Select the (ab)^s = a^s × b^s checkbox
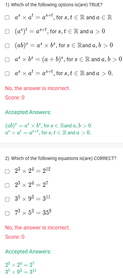The image size is (123, 278). [7, 46]
